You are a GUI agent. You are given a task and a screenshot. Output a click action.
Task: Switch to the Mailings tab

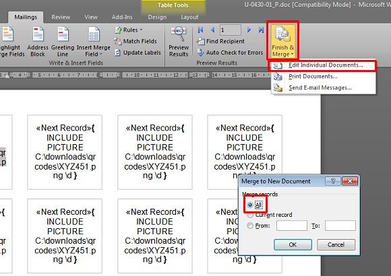(26, 18)
